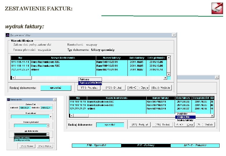Choose Faktura in the print popup
Viewport: 226px width, 156px height.
(90, 79)
